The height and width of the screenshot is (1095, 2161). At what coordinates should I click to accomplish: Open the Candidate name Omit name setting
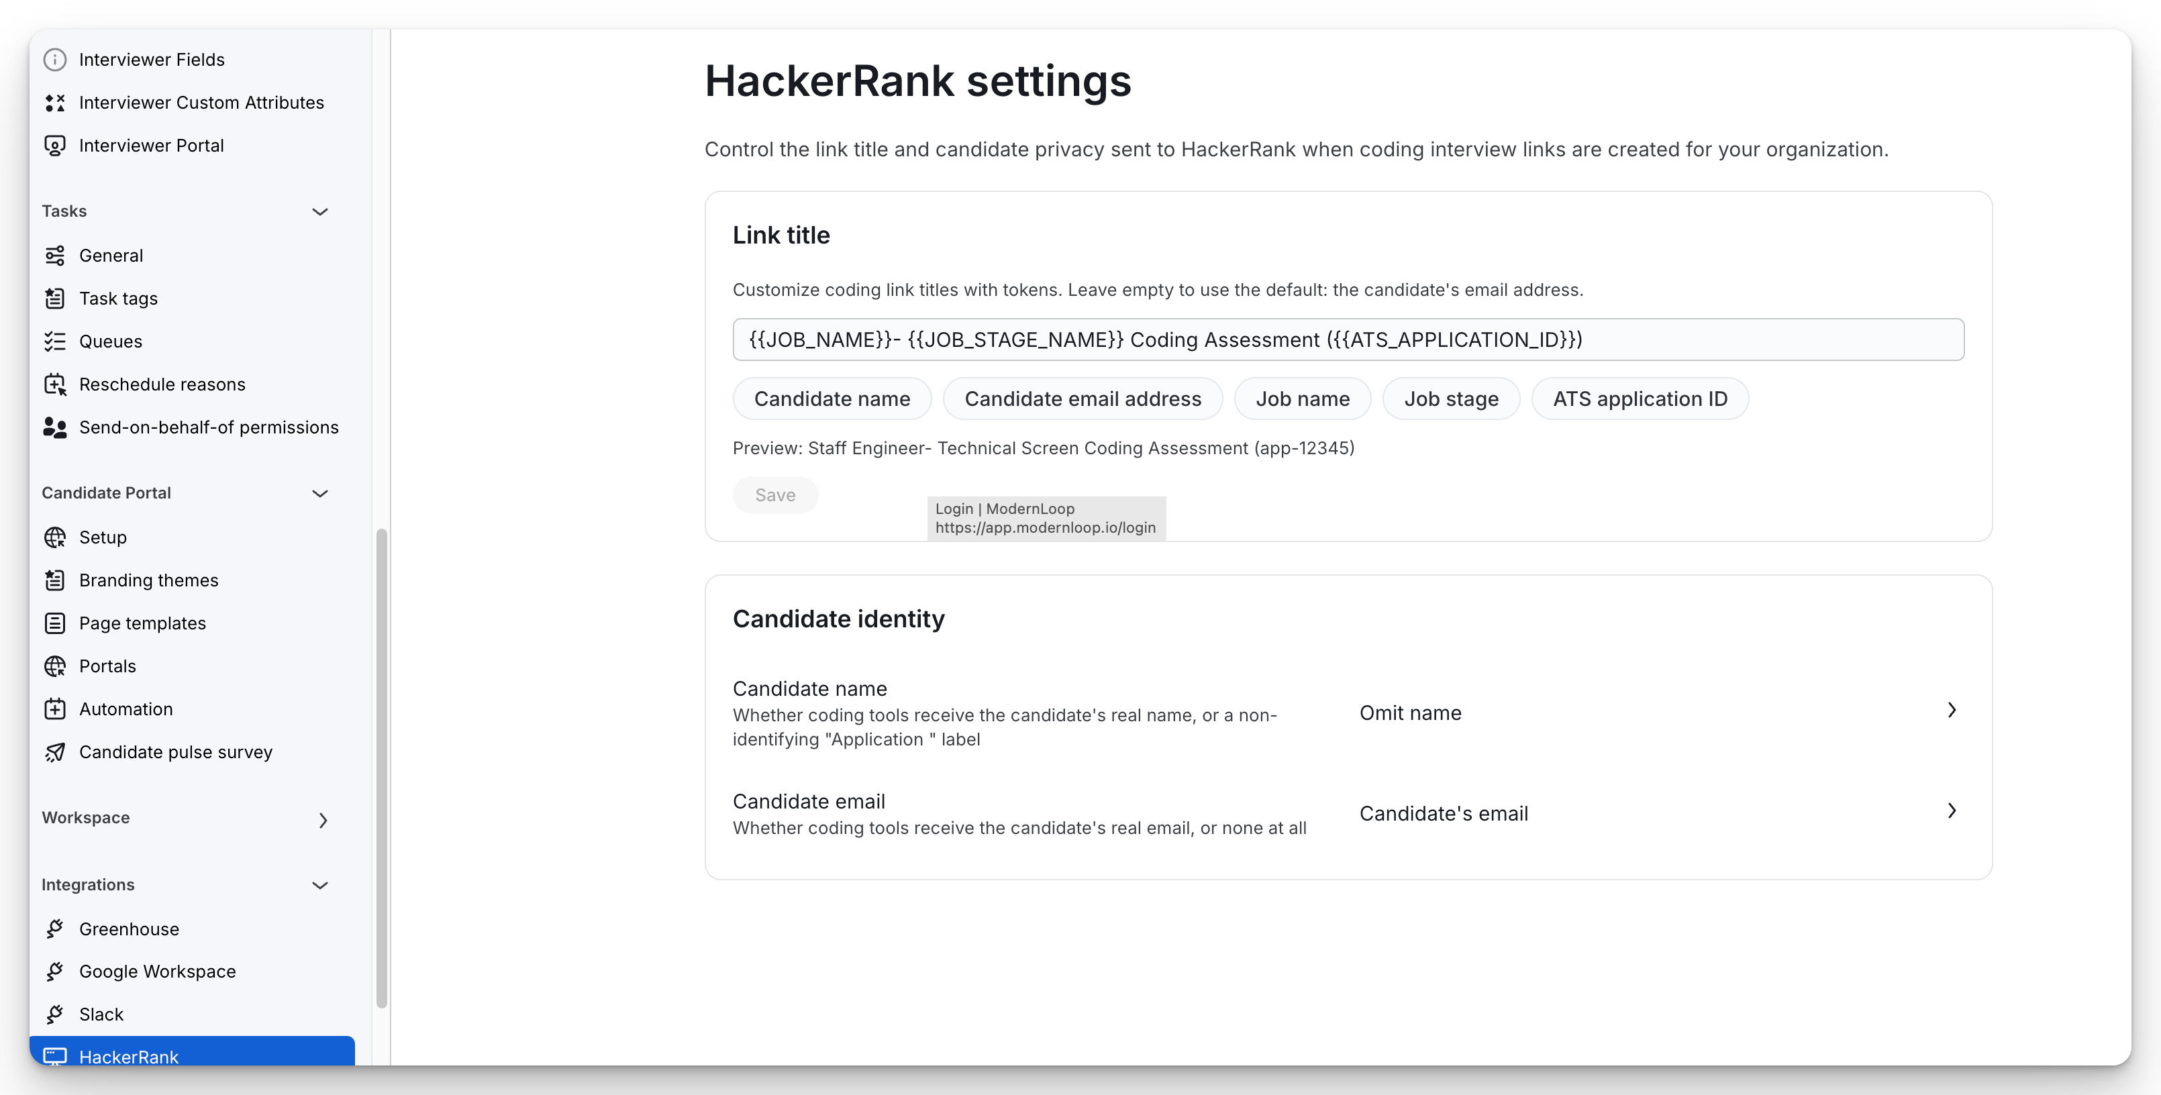(1659, 713)
